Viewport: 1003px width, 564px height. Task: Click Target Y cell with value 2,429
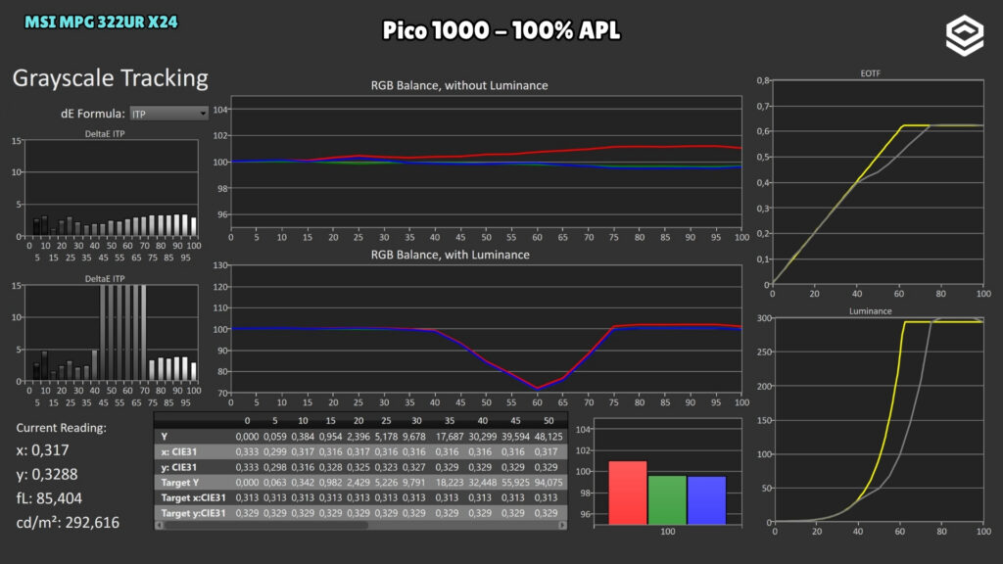(x=358, y=483)
